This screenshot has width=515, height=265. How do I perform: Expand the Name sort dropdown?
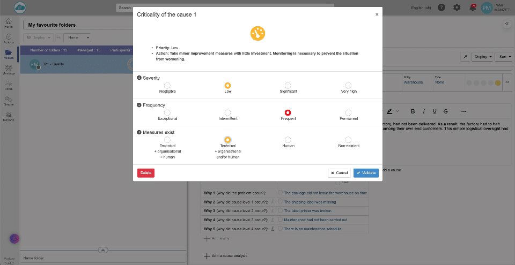[77, 37]
